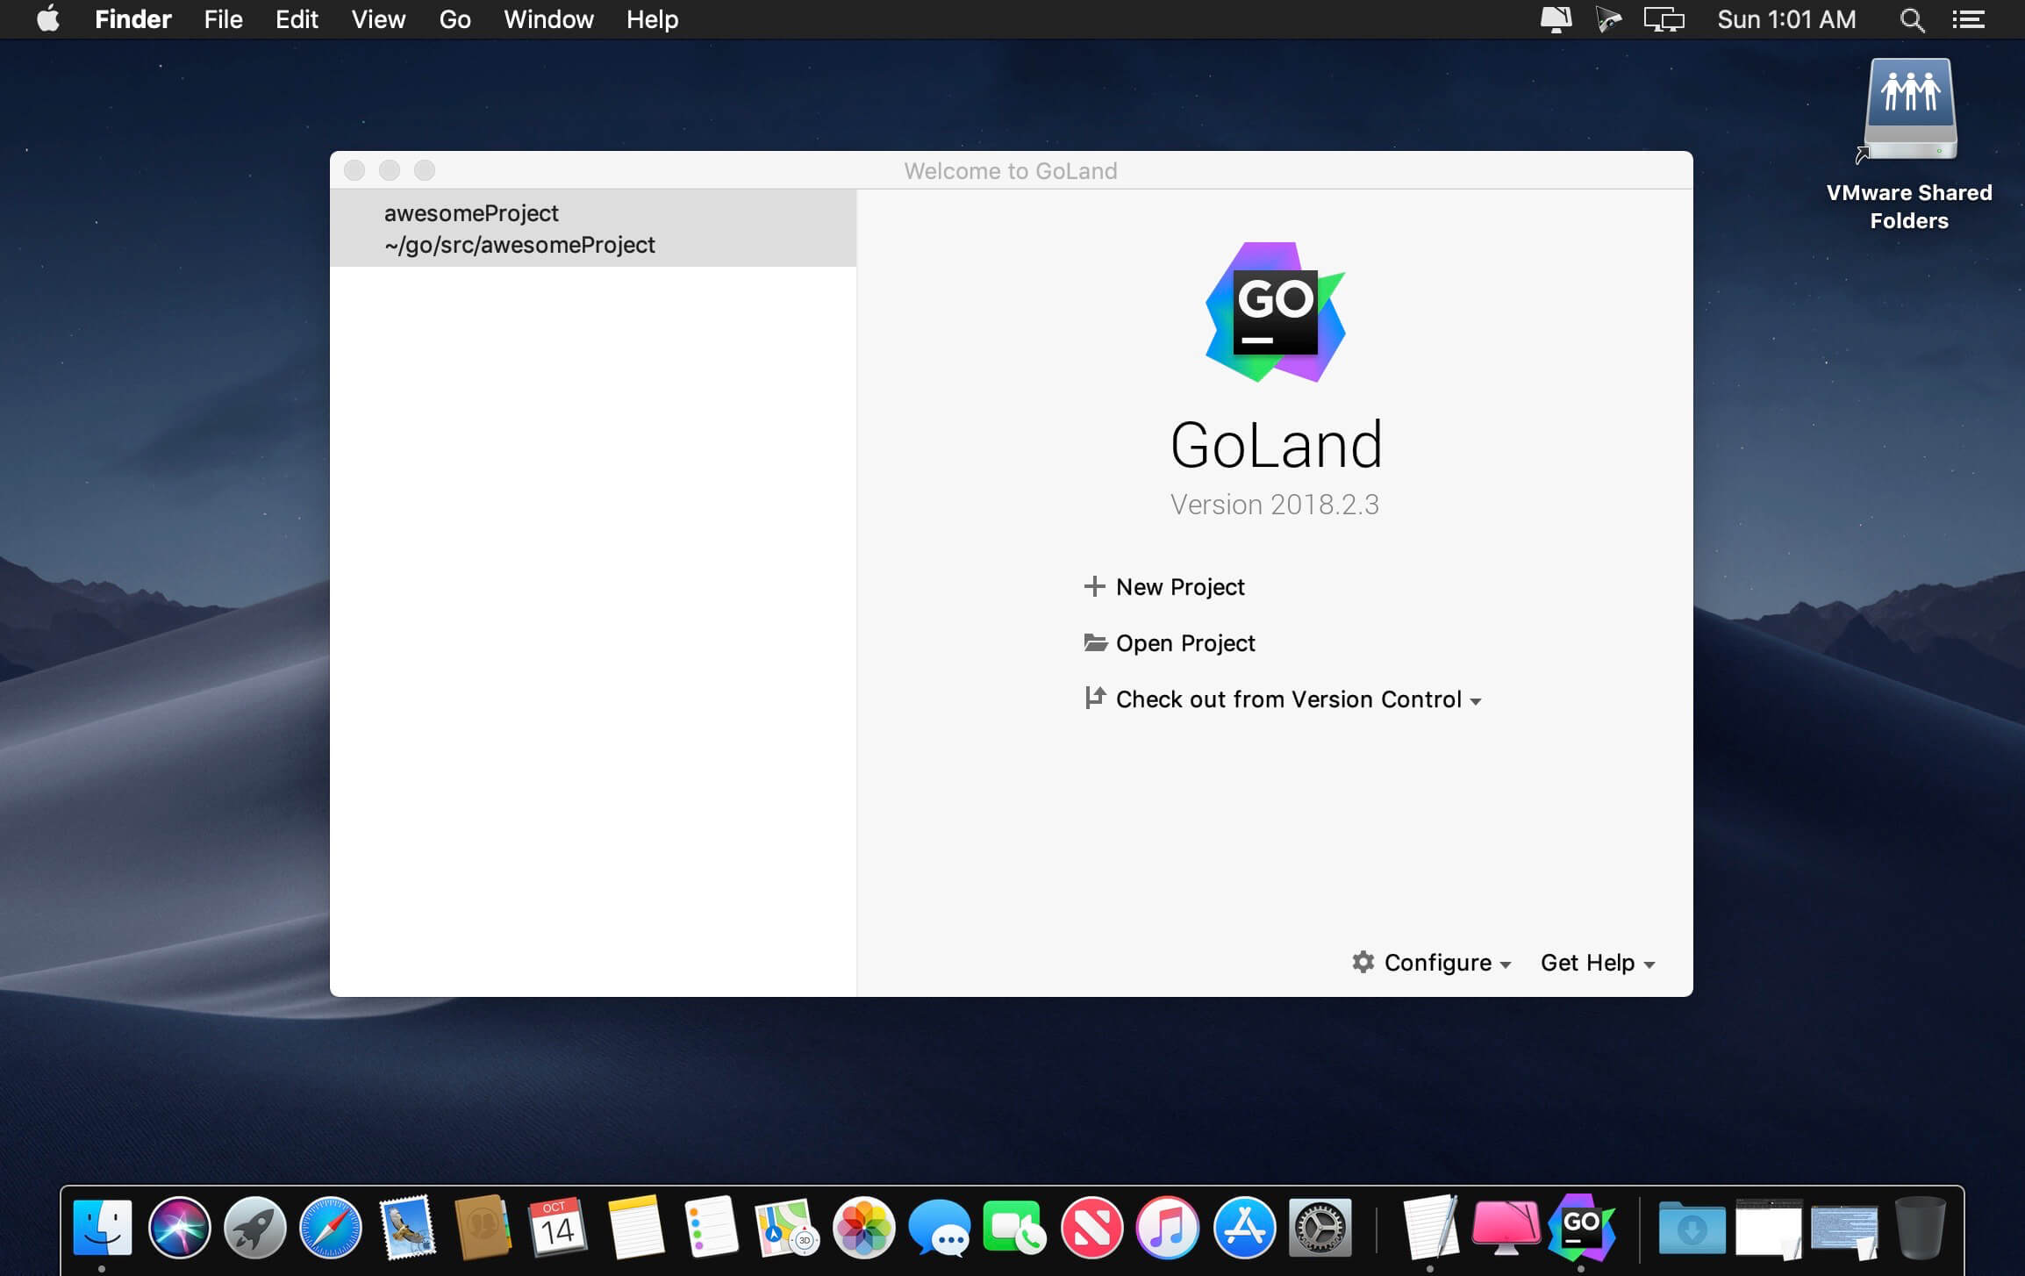Viewport: 2025px width, 1276px height.
Task: Click Open Project link
Action: click(x=1184, y=642)
